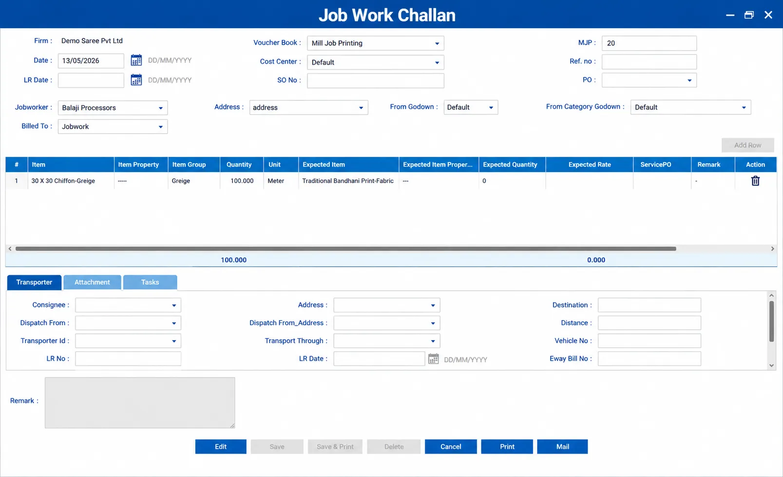
Task: Click the Save & Print button
Action: tap(335, 447)
